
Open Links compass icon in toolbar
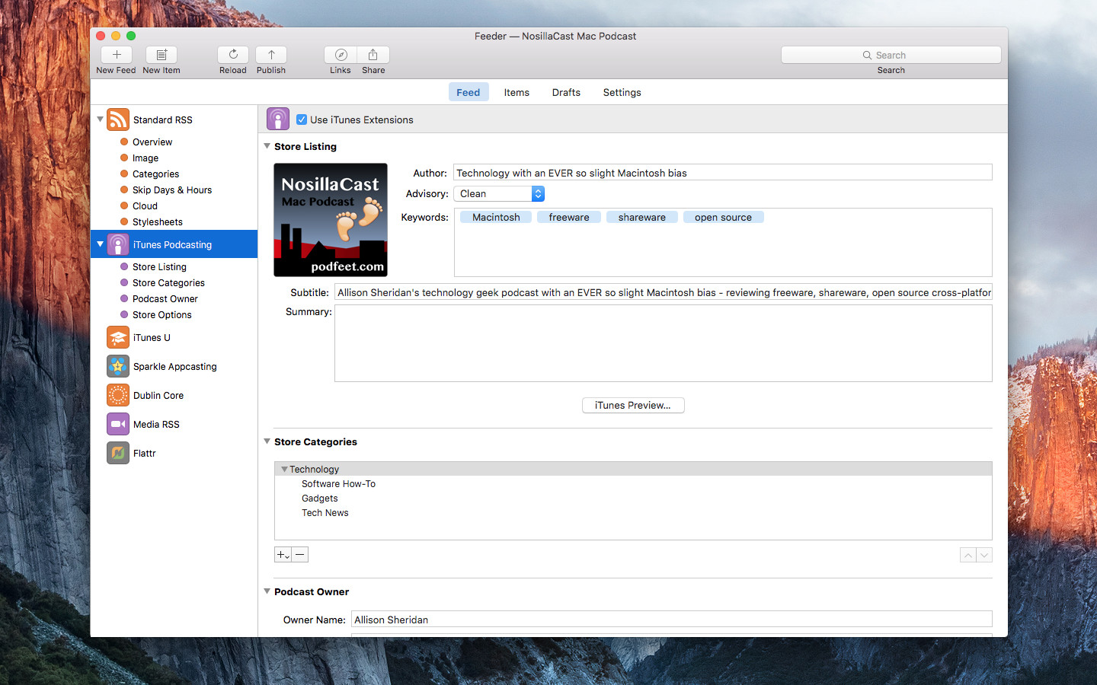pos(341,55)
